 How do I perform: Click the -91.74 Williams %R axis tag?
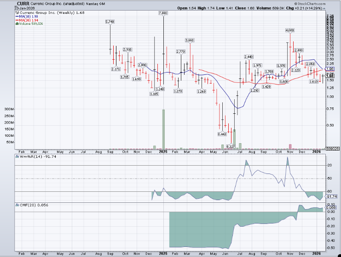point(330,197)
